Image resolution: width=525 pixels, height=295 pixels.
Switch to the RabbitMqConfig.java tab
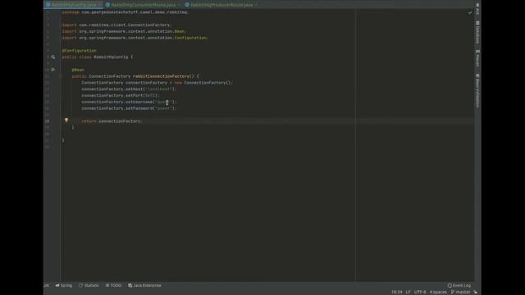(x=74, y=5)
